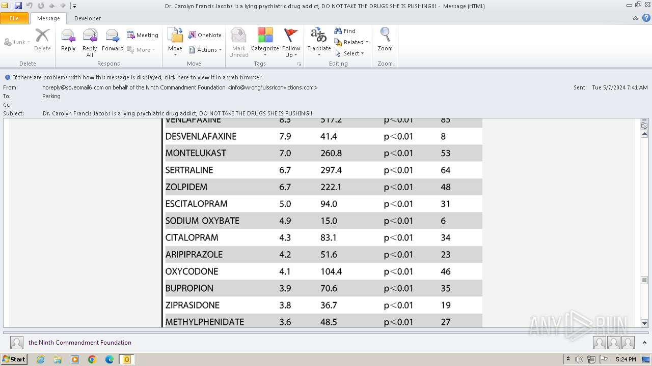
Task: Forward this email message
Action: pos(113,40)
